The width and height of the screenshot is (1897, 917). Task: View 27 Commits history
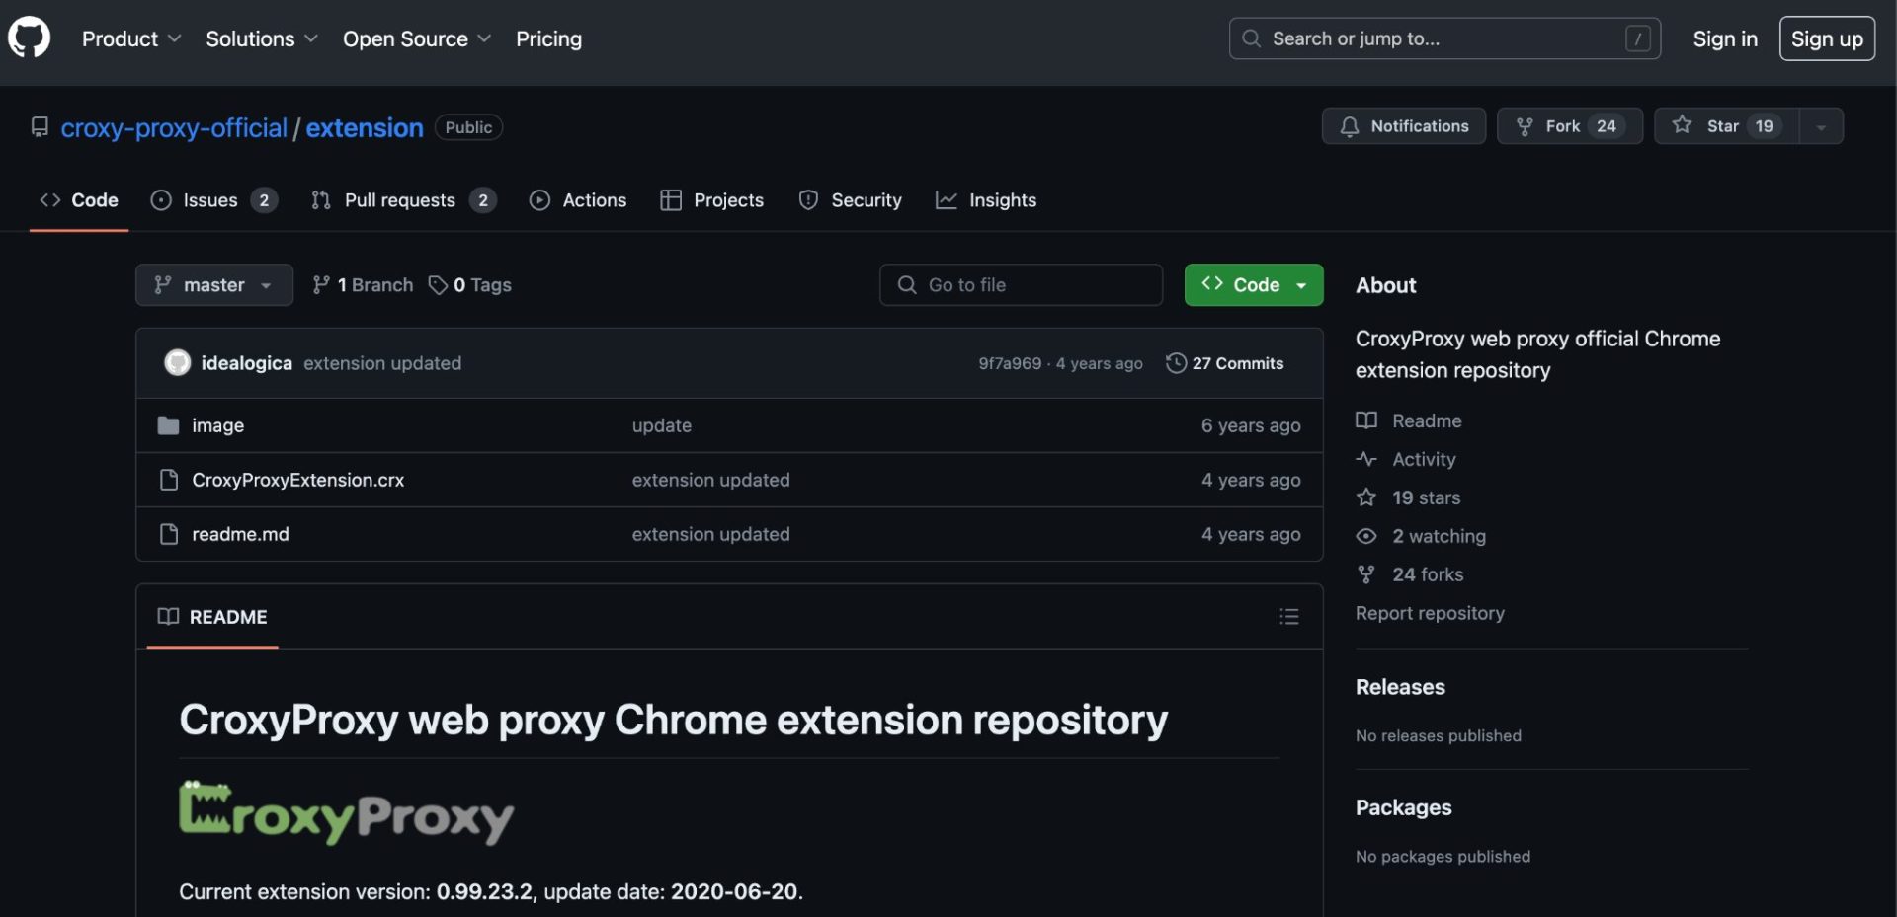click(1225, 363)
